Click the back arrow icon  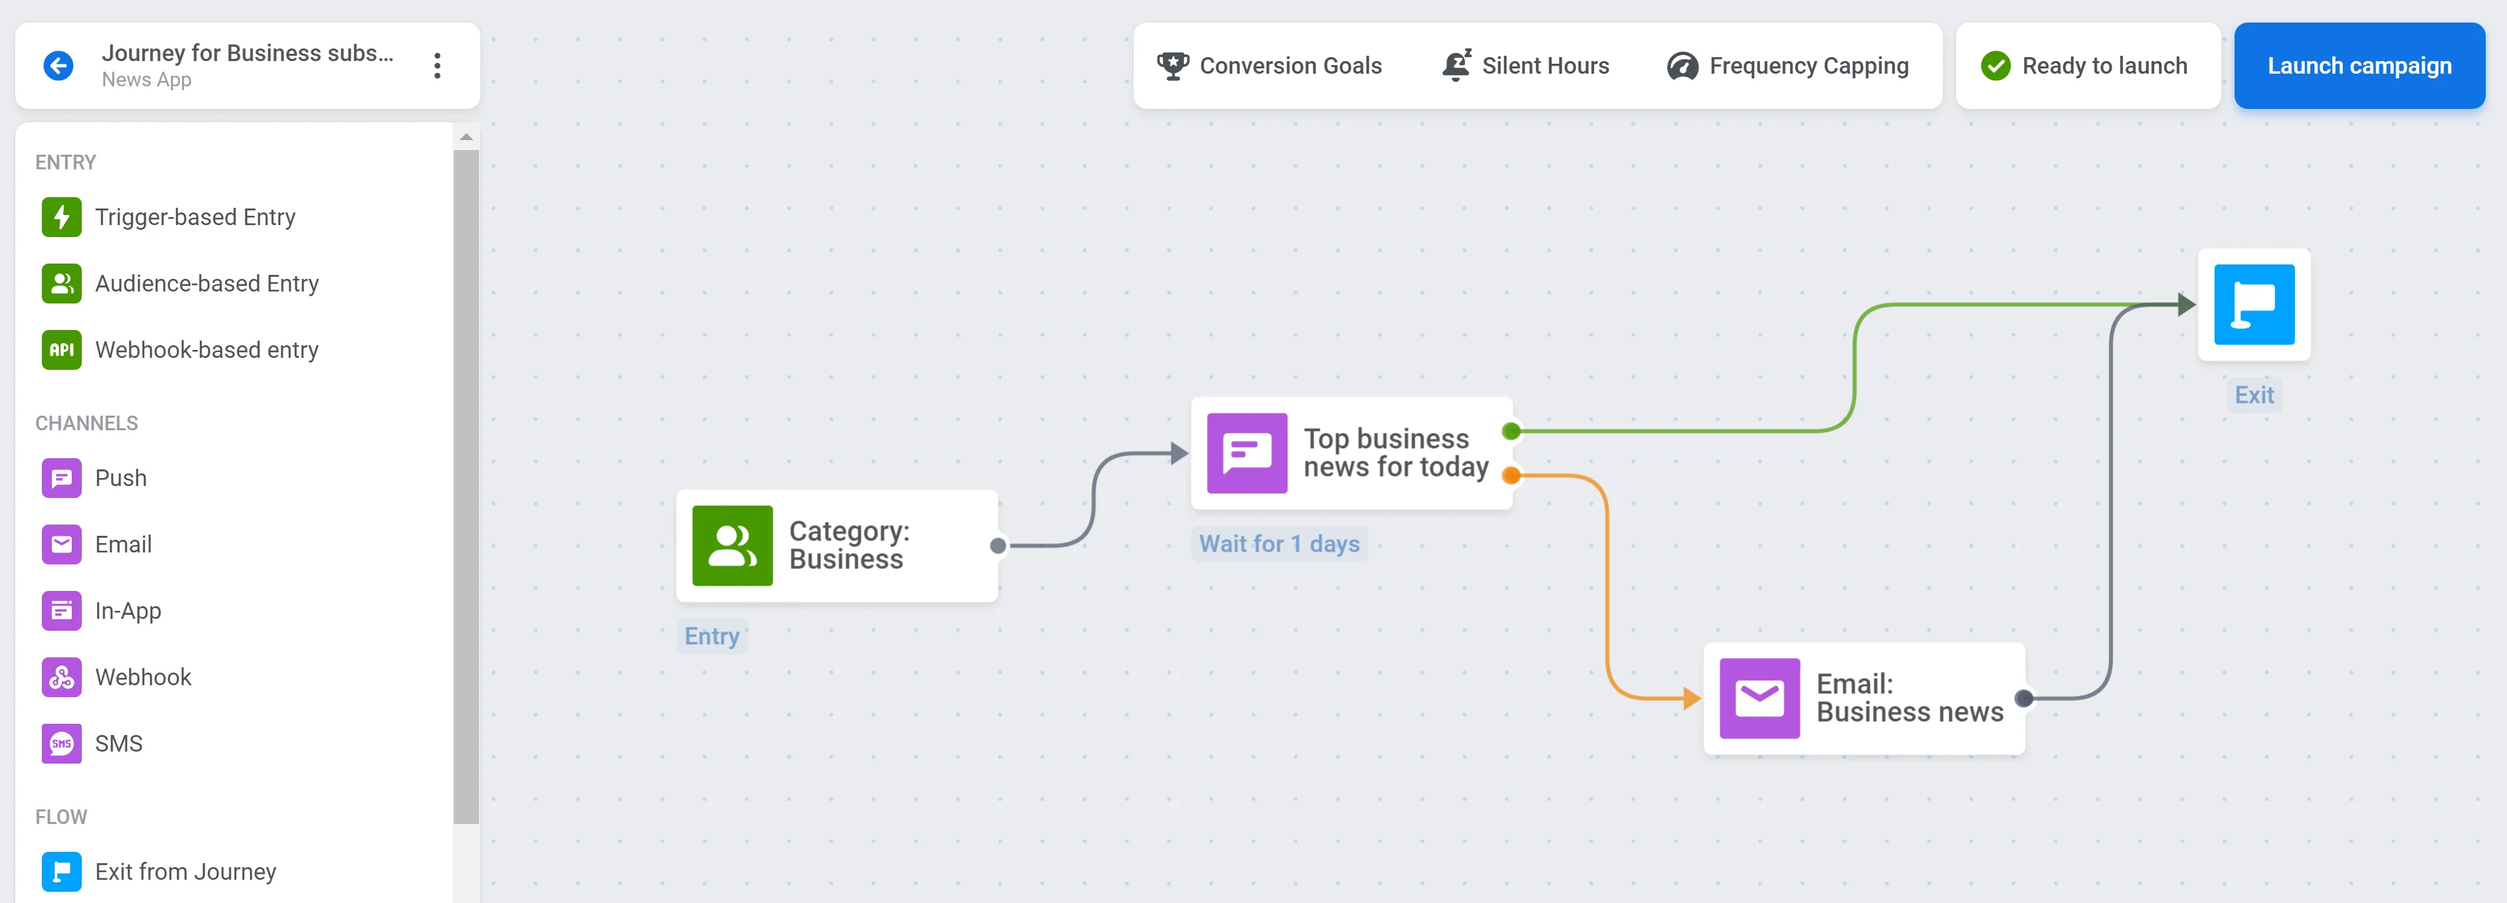point(58,66)
